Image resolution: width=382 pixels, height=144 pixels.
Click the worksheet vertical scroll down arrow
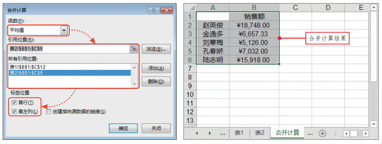(374, 124)
